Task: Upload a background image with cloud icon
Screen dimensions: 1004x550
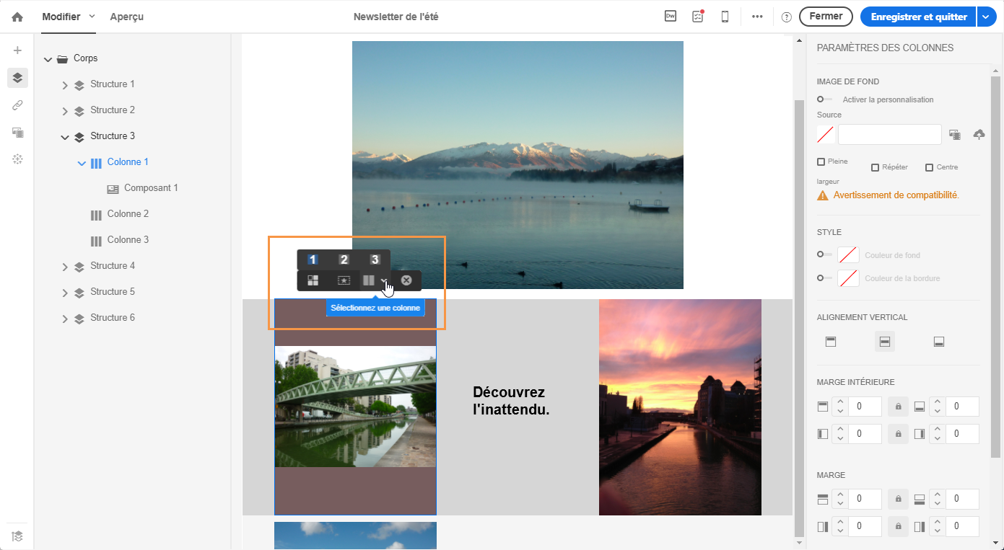Action: click(x=979, y=135)
